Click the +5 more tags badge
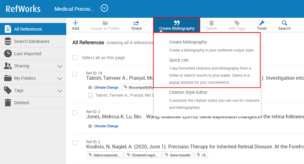This screenshot has width=304, height=164. 201,155
